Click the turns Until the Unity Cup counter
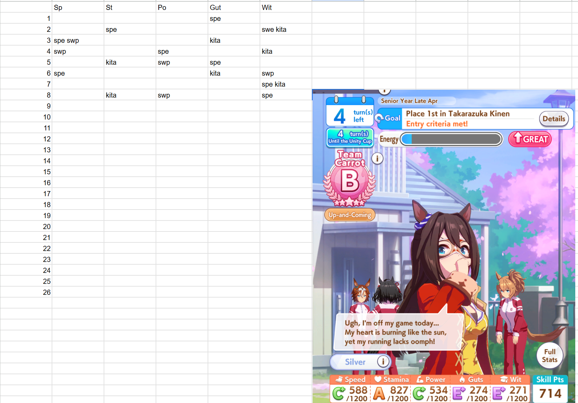The width and height of the screenshot is (578, 403). click(350, 137)
